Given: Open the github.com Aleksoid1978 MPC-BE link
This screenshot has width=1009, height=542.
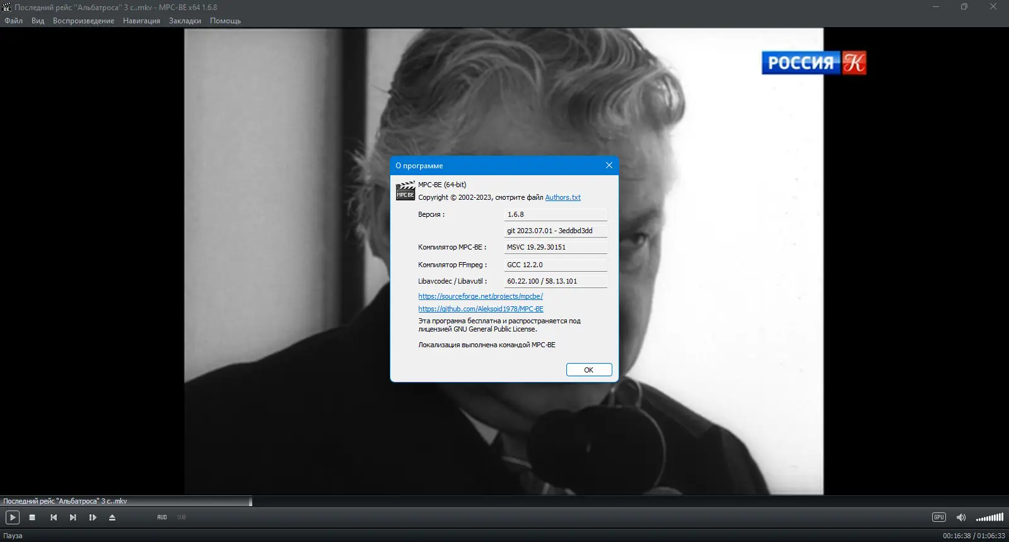Looking at the screenshot, I should coord(481,309).
